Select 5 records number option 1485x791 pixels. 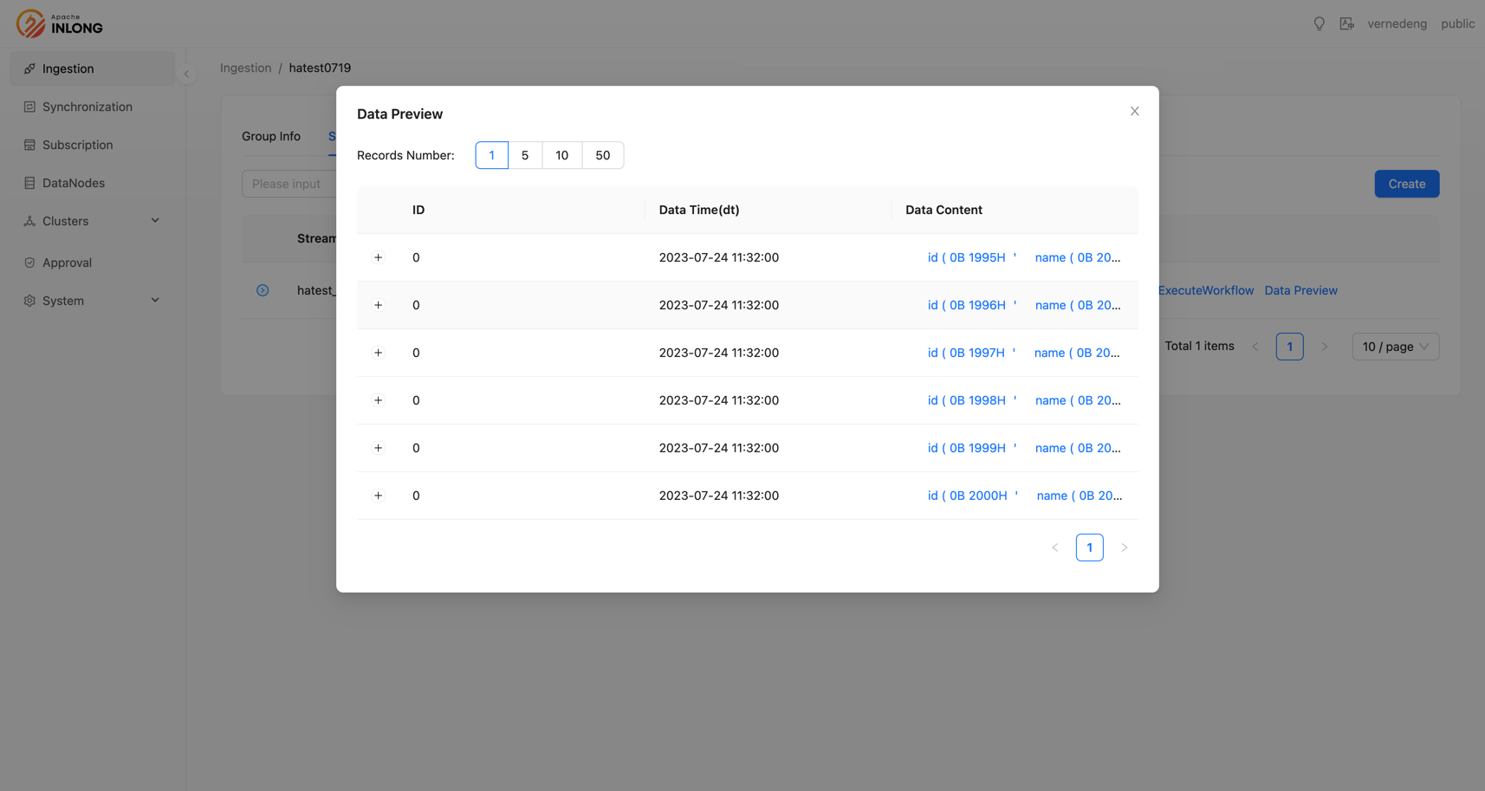point(524,155)
